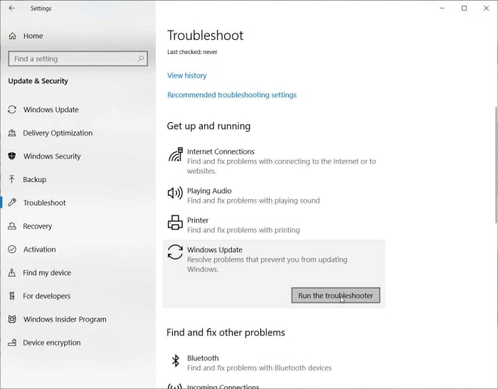498x389 pixels.
Task: Open the View history link
Action: [x=186, y=75]
